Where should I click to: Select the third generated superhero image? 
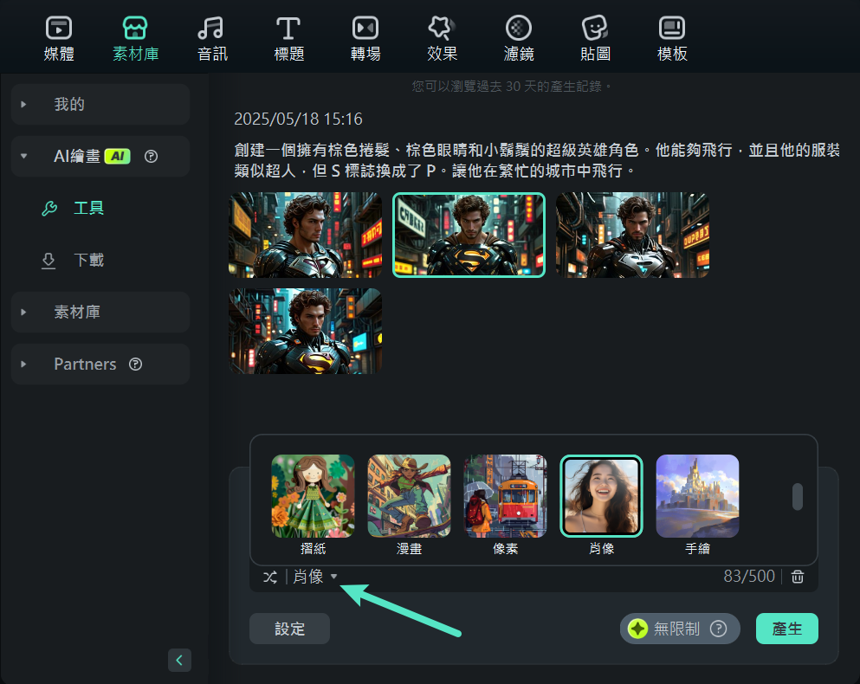[632, 235]
